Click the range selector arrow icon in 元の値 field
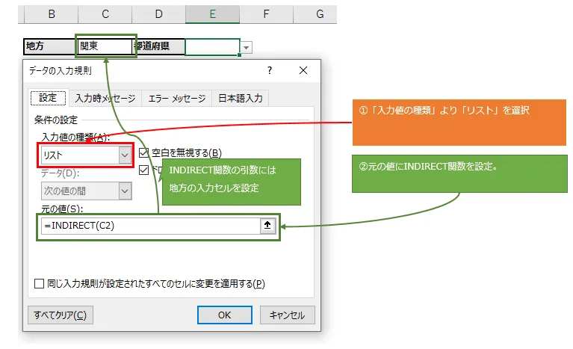This screenshot has height=349, width=573. [x=267, y=226]
